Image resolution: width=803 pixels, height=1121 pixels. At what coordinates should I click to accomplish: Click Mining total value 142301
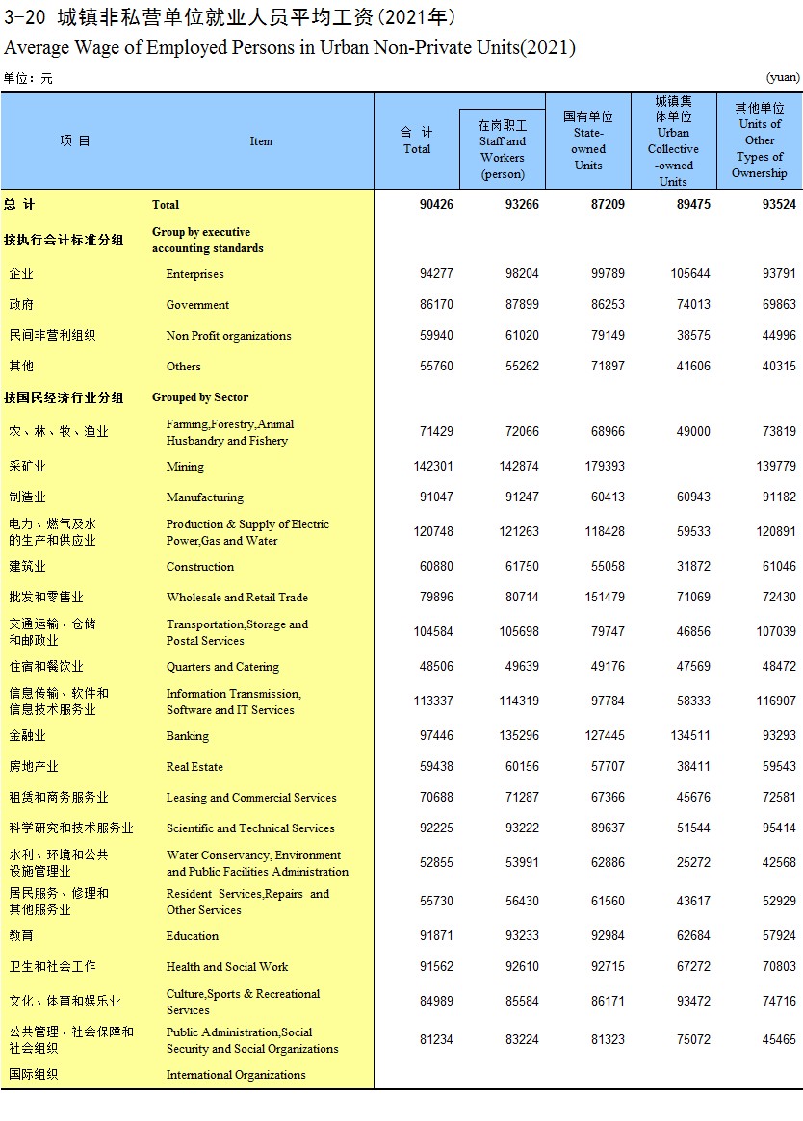point(433,466)
